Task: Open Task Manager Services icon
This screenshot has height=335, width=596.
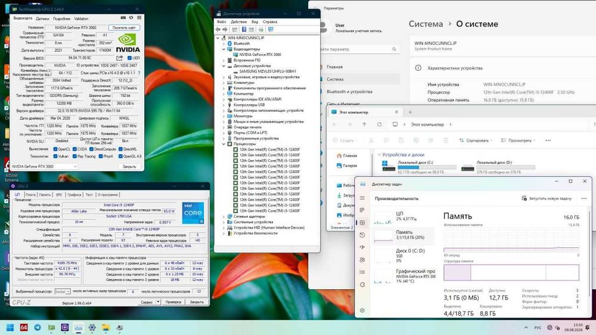Action: pyautogui.click(x=362, y=284)
